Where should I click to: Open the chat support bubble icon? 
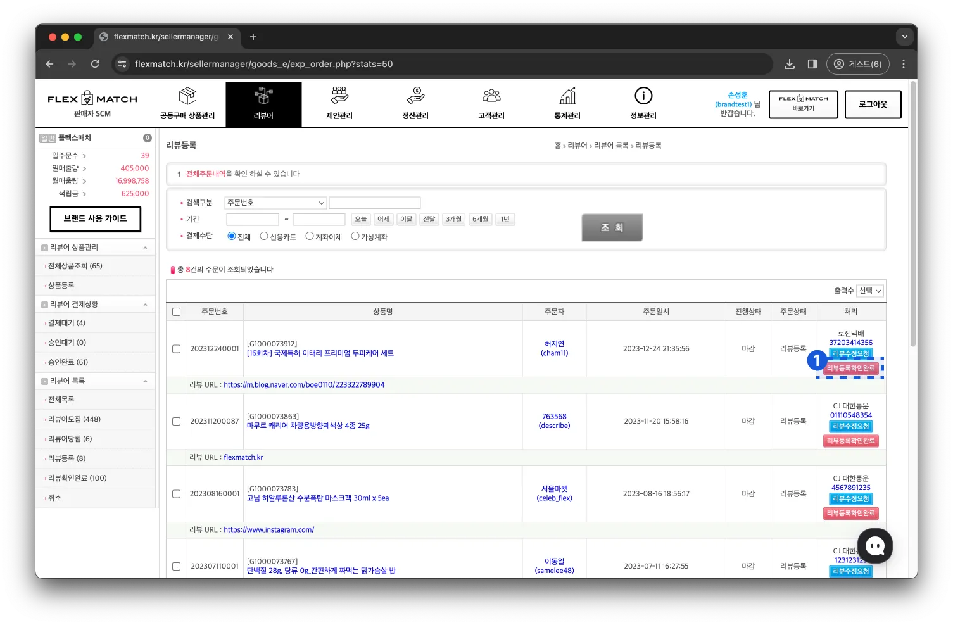pos(874,546)
